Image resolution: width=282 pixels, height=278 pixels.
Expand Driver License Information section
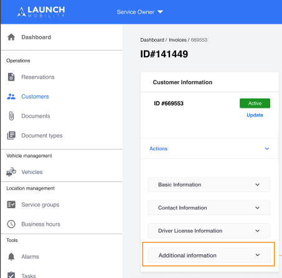[x=209, y=231]
